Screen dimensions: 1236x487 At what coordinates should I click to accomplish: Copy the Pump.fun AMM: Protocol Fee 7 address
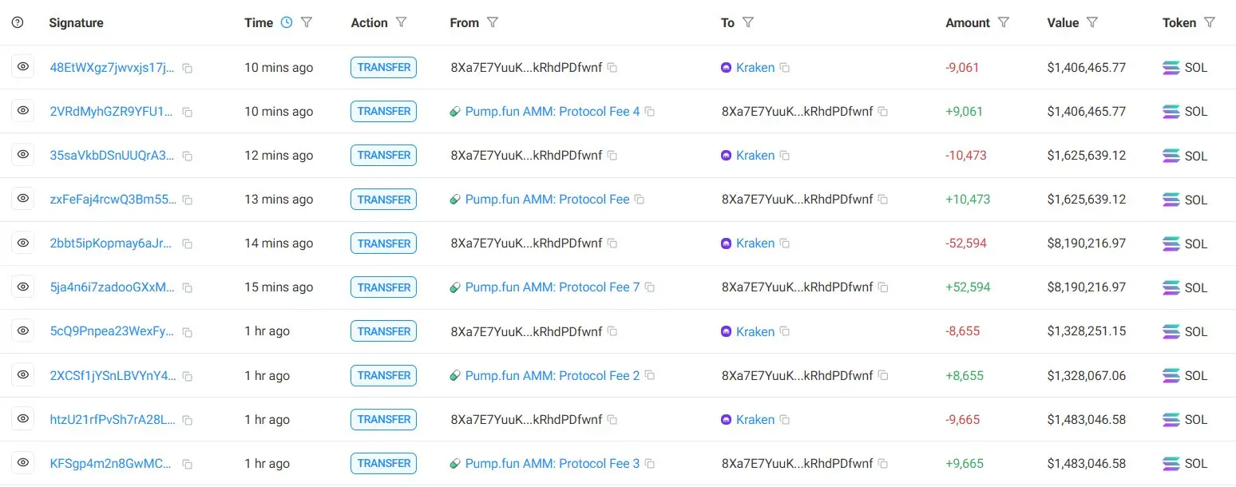tap(650, 287)
